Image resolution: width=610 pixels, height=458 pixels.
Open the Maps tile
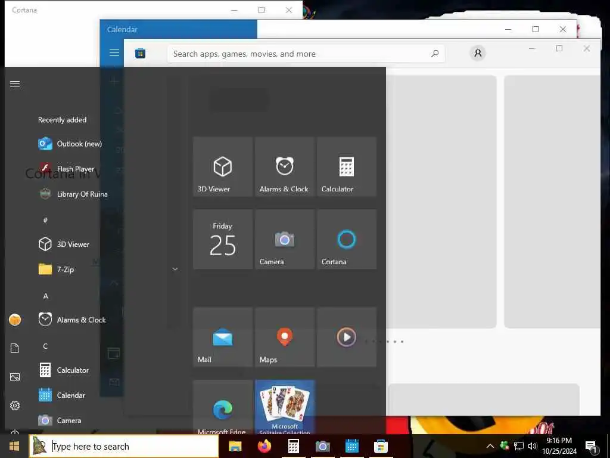coord(284,337)
